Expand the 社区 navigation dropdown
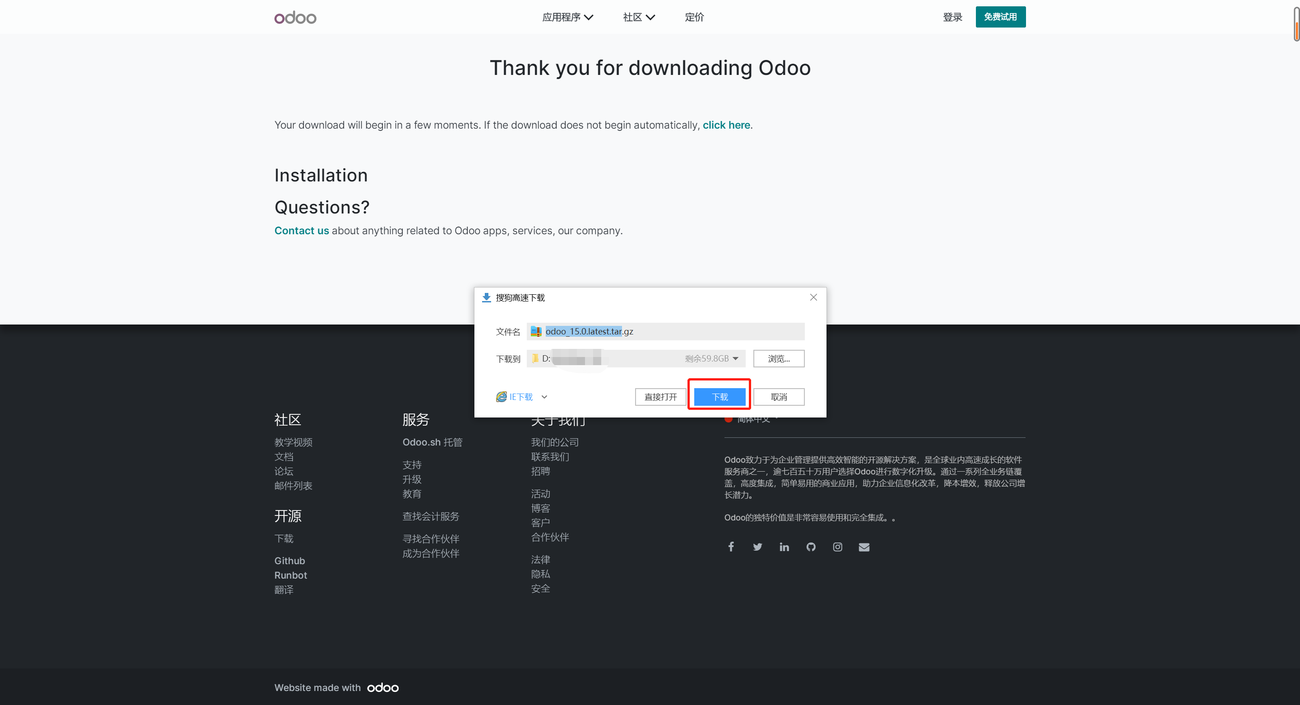Image resolution: width=1300 pixels, height=705 pixels. [x=638, y=17]
